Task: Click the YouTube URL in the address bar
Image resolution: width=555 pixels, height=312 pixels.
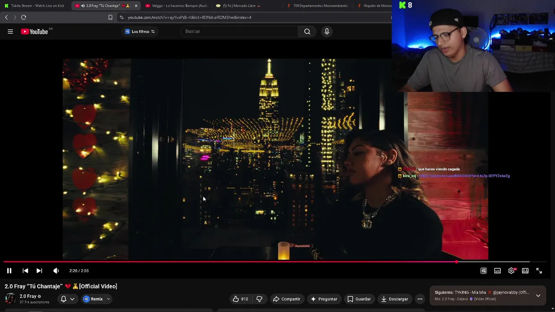Action: coord(189,17)
